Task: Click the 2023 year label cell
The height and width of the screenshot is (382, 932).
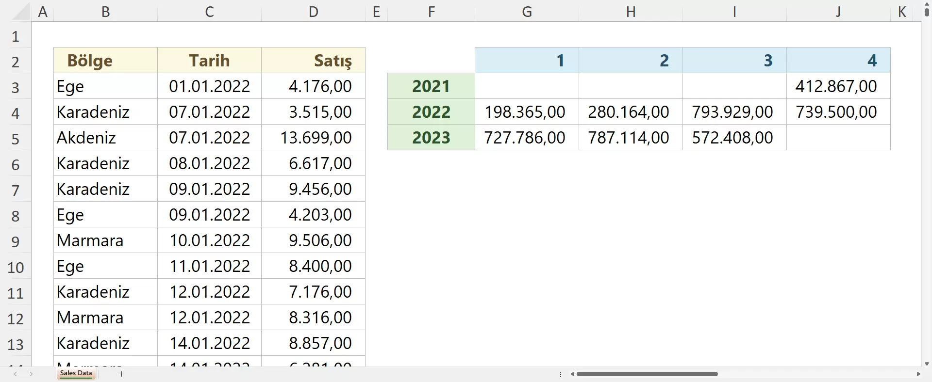Action: click(431, 137)
